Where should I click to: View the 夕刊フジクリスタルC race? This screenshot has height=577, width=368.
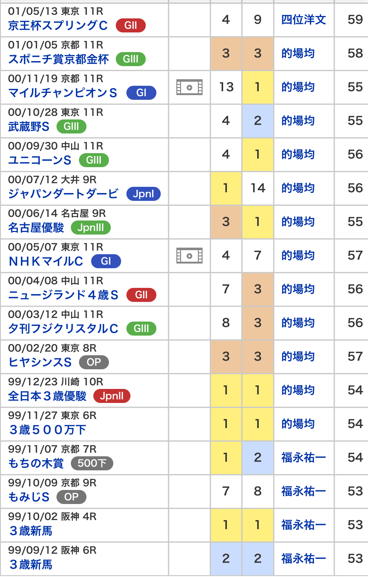pos(63,329)
